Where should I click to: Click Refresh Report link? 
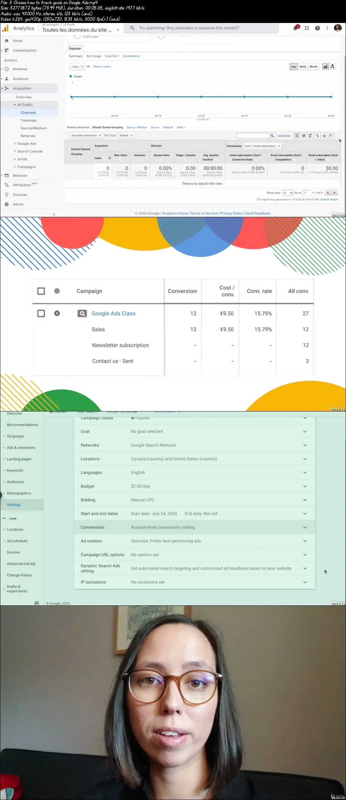click(x=329, y=200)
